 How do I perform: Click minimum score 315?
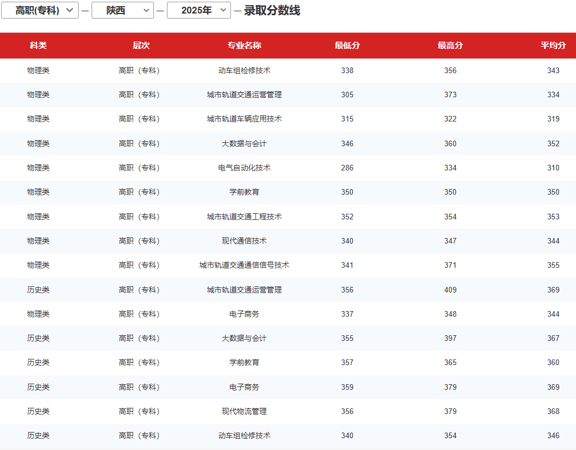[x=347, y=119]
